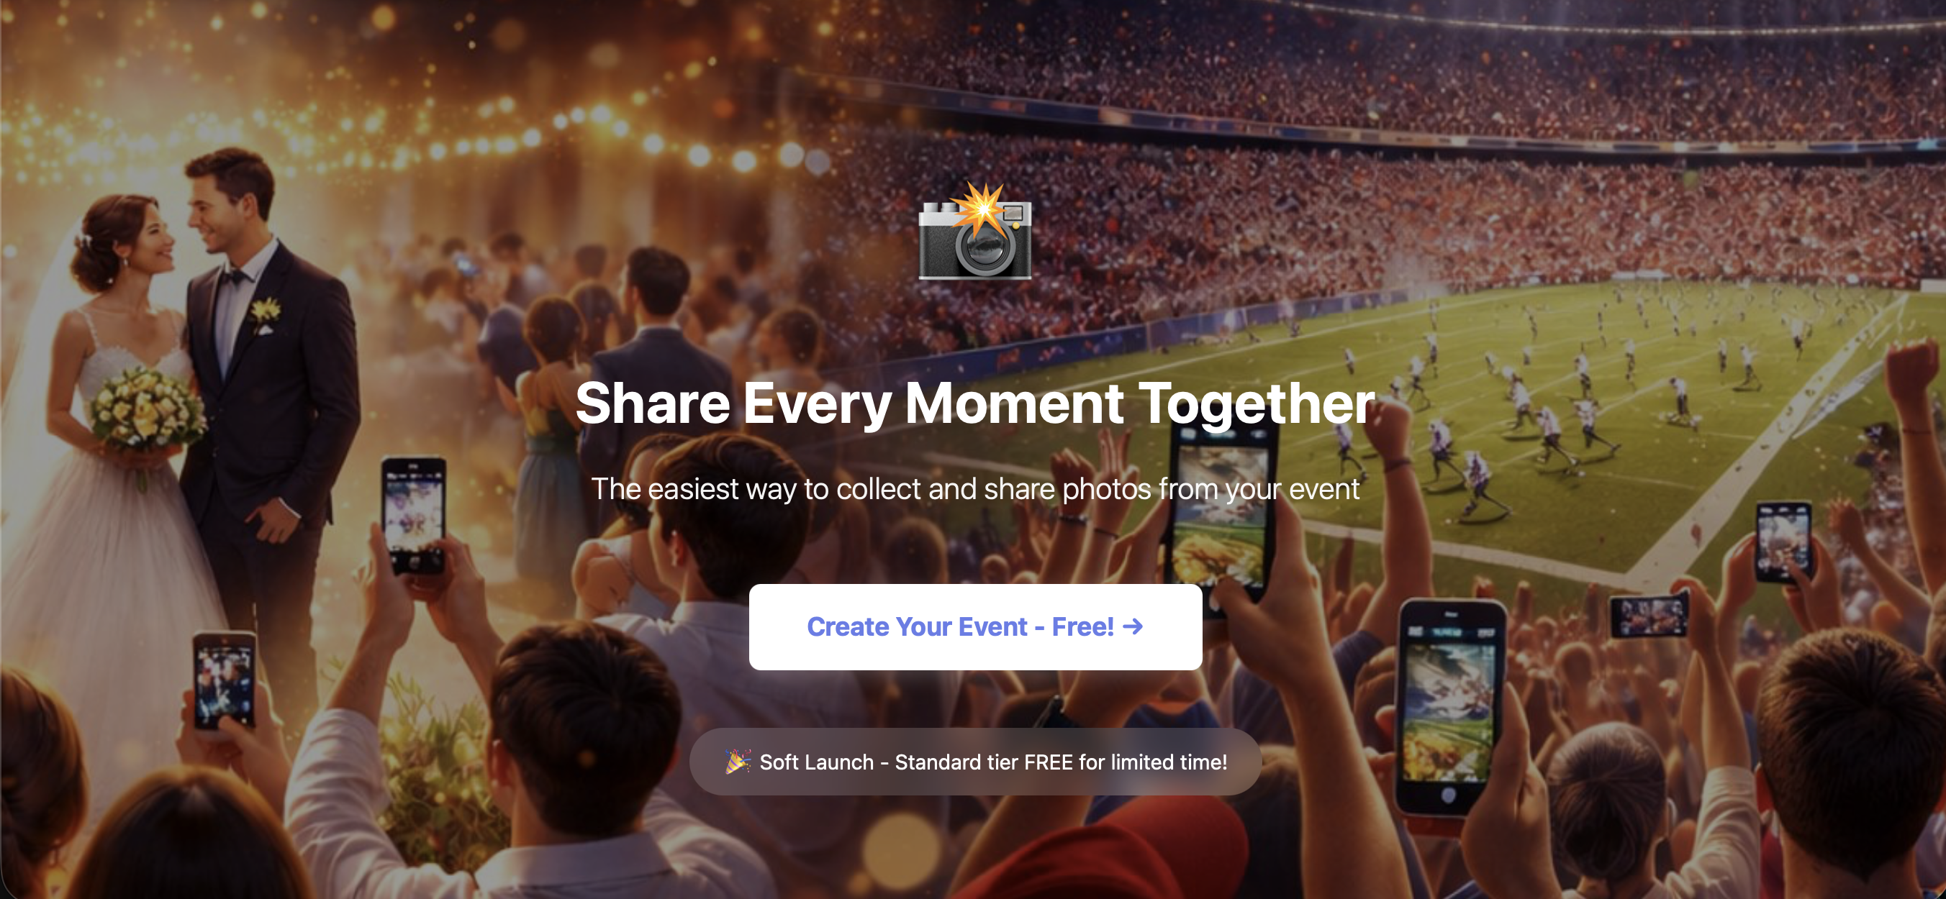The width and height of the screenshot is (1946, 899).
Task: Click the raised phone next to the groom
Action: (413, 515)
